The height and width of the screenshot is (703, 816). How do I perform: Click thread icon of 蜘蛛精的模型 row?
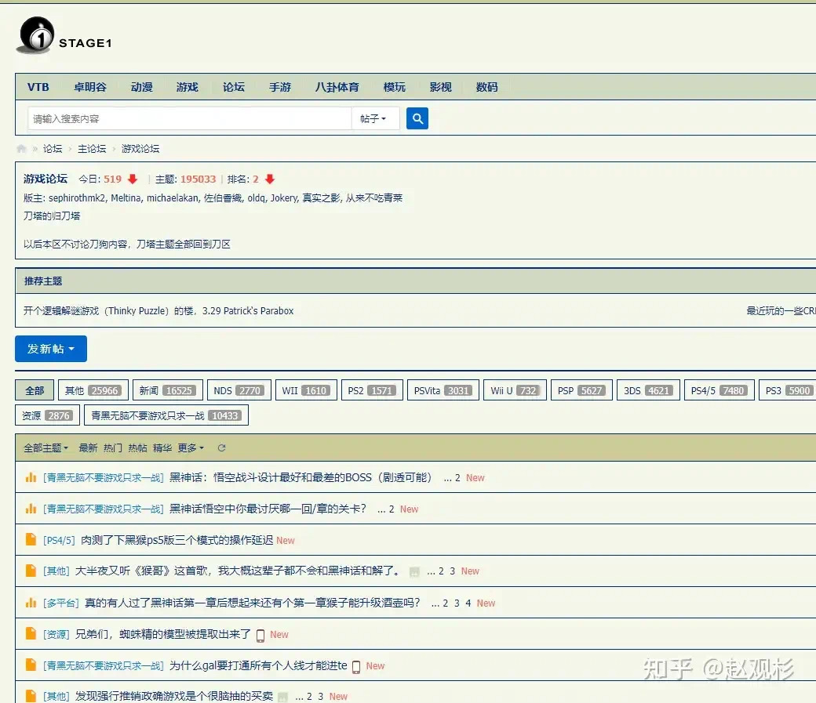pos(31,633)
